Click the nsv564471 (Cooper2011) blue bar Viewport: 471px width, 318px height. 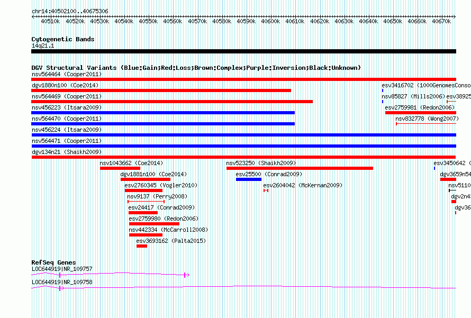[x=243, y=146]
